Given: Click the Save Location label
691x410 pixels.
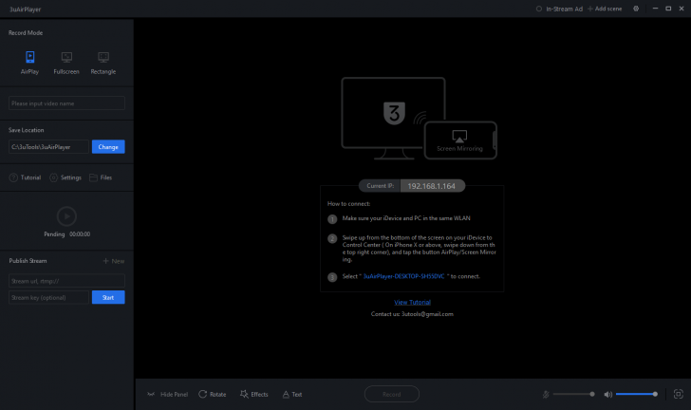Looking at the screenshot, I should point(26,130).
